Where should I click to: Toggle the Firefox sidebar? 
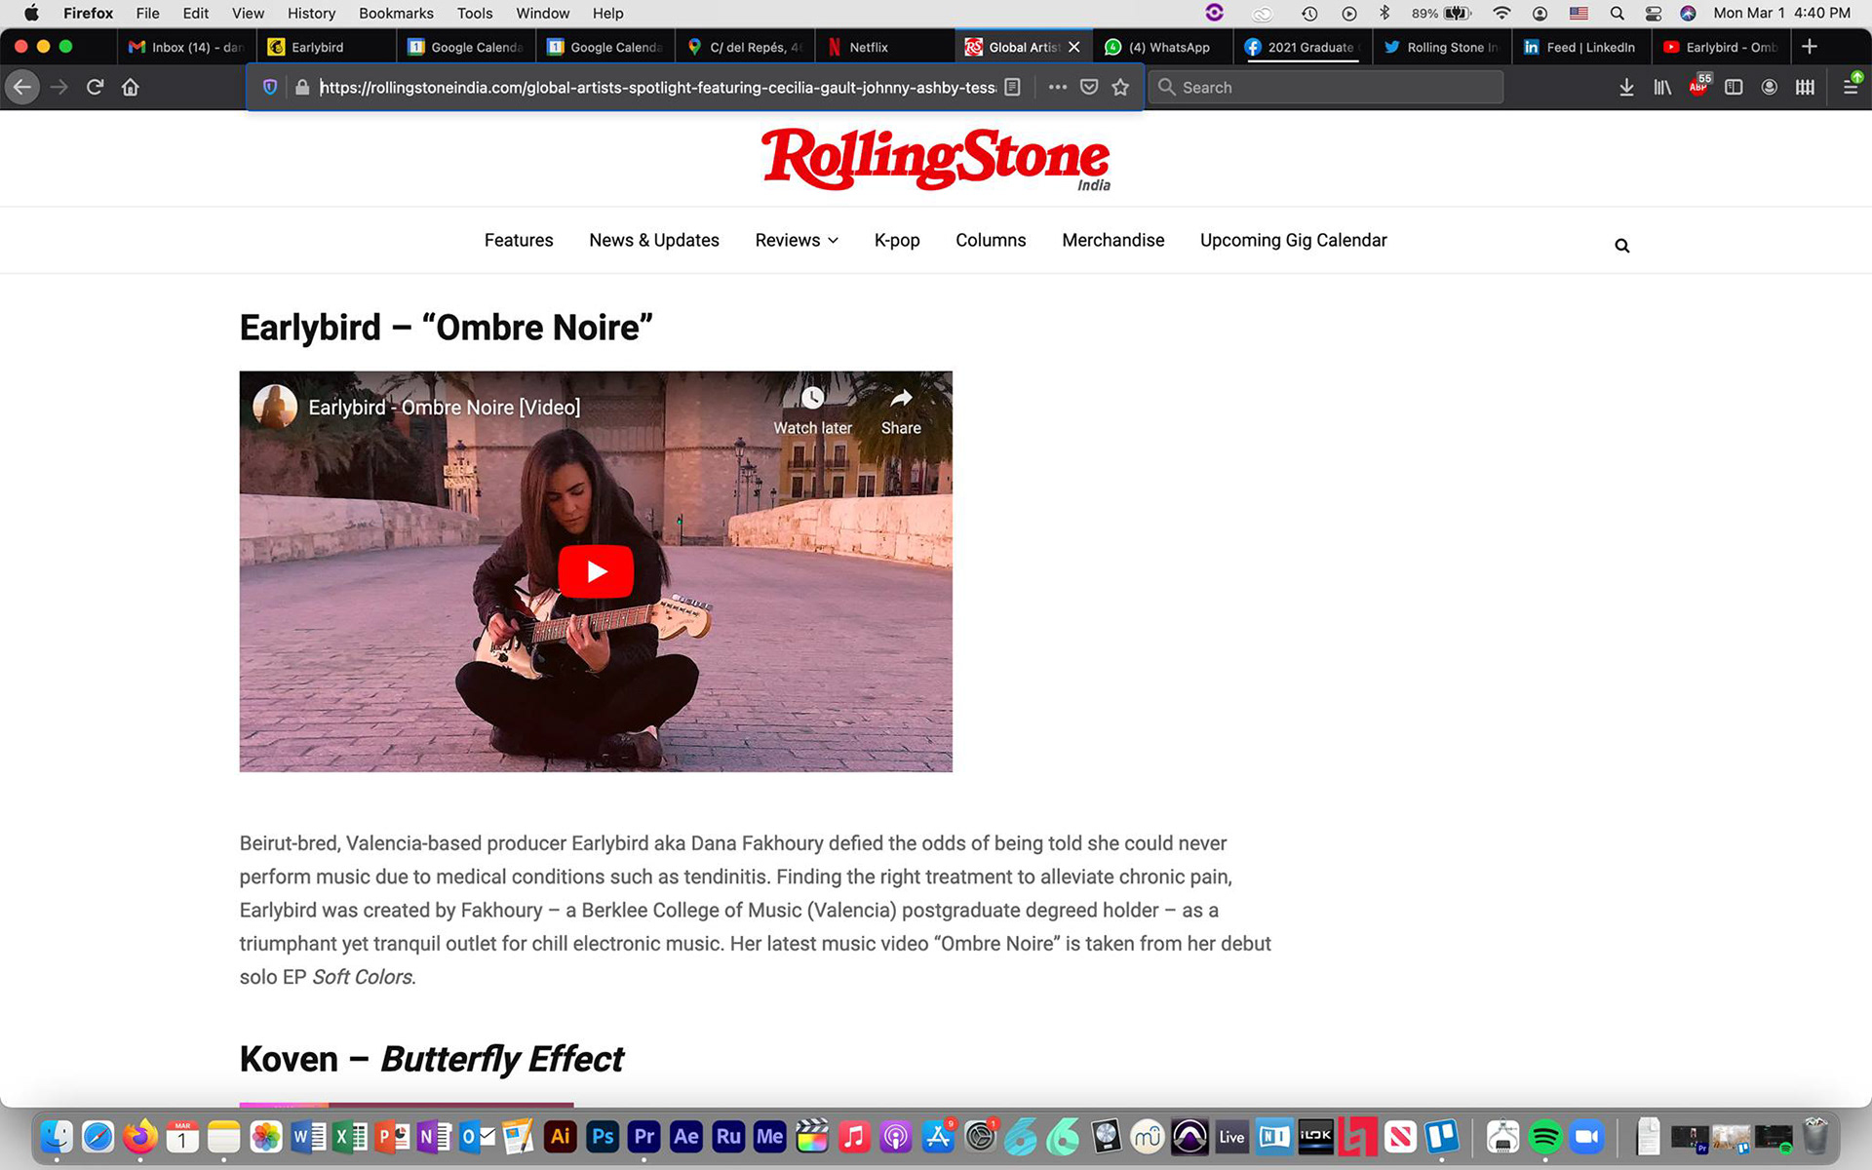1734,87
